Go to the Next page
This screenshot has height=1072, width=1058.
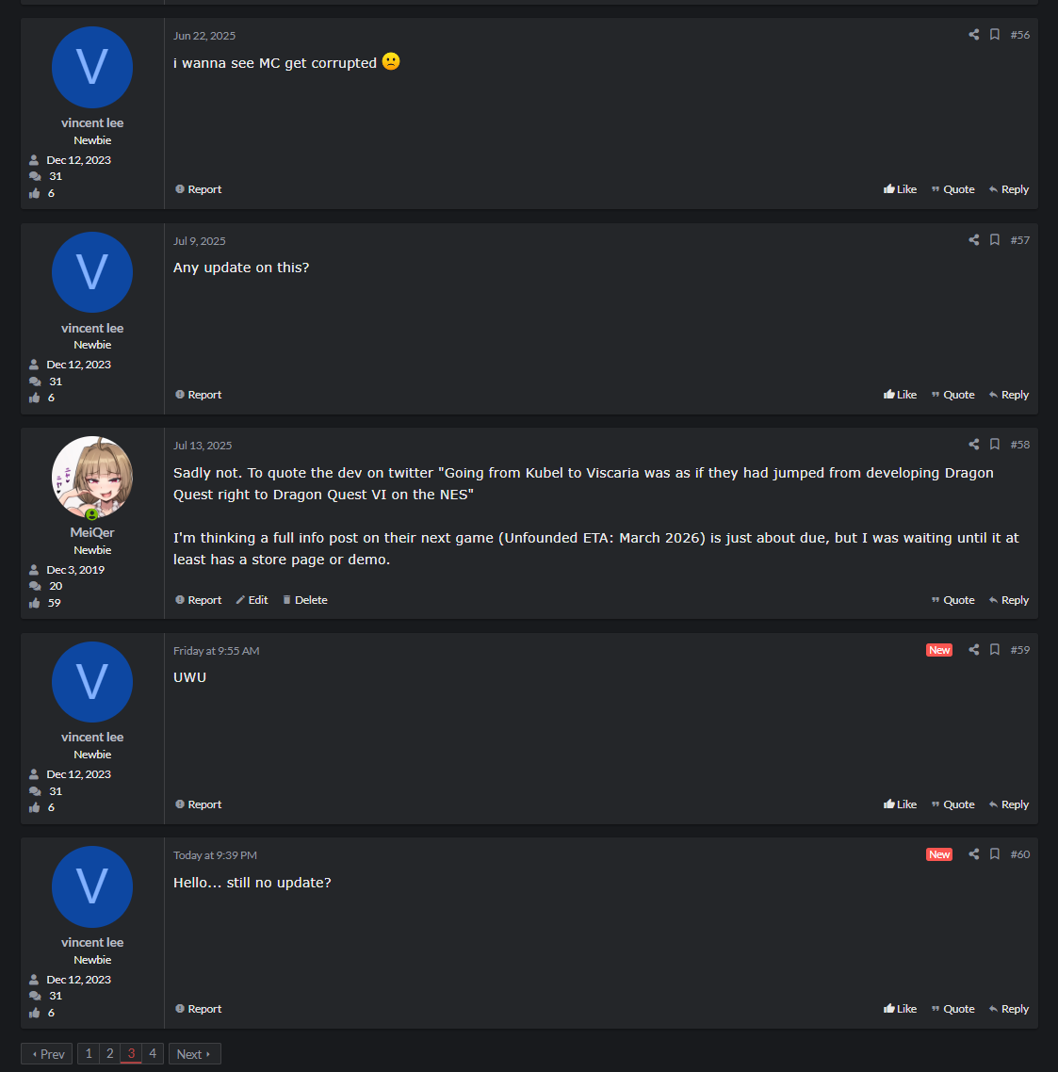click(194, 1053)
